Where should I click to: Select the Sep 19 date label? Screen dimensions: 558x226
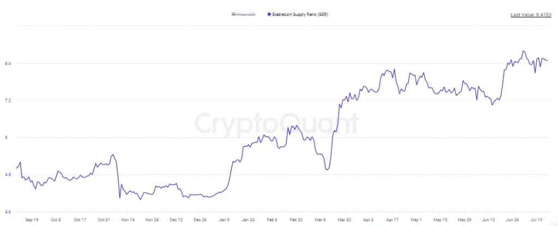point(32,221)
